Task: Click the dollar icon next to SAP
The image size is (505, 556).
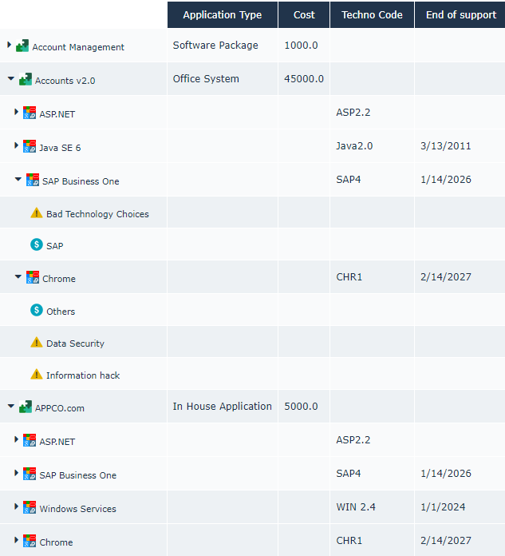Action: pos(36,245)
